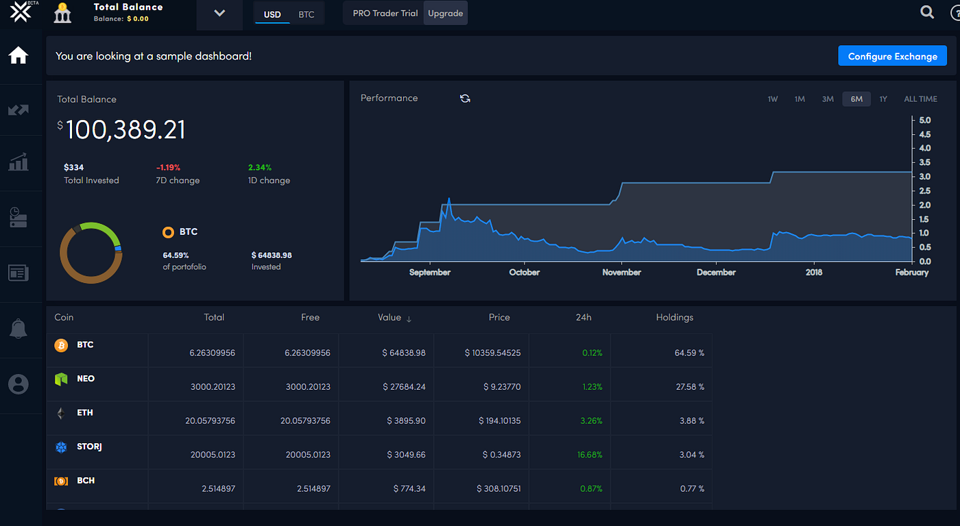
Task: Click the November label on chart axis
Action: tap(621, 273)
